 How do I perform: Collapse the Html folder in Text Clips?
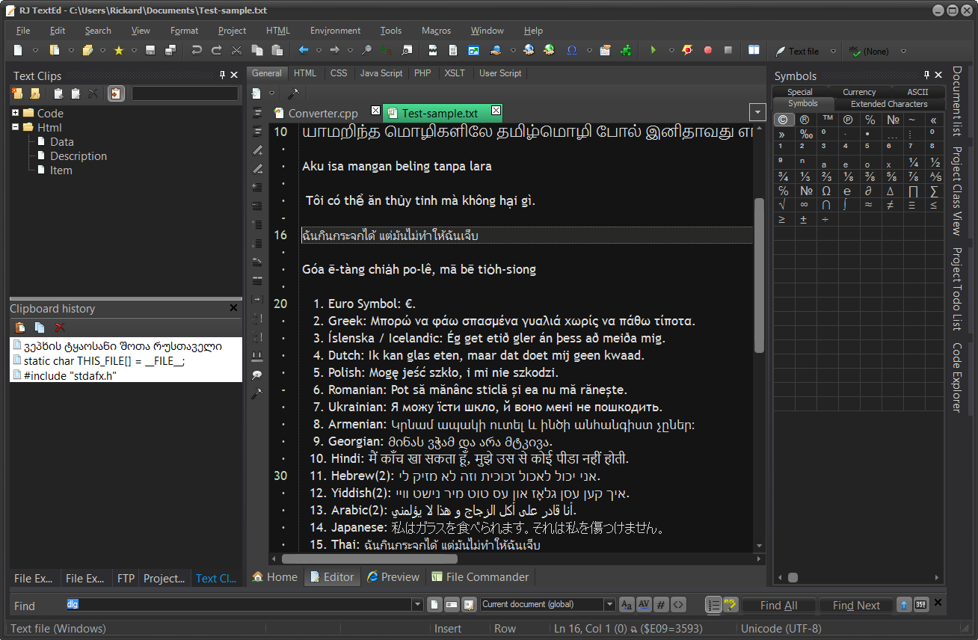(x=15, y=127)
